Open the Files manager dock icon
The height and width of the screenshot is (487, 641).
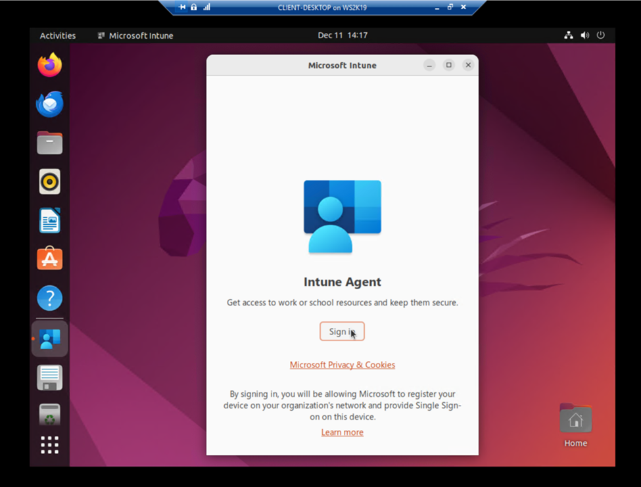(50, 143)
